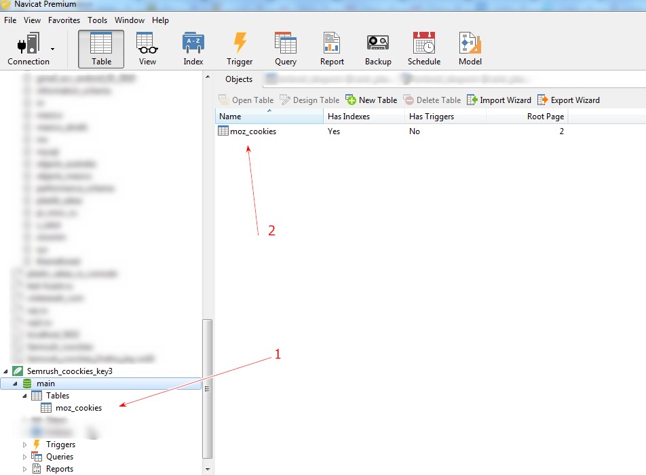Select moz_cookies in the connection tree
This screenshot has width=646, height=475.
click(79, 408)
